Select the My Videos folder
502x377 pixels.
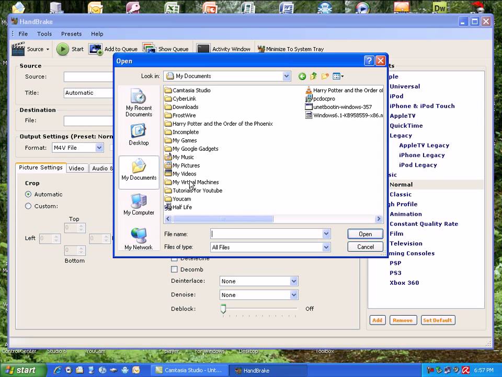(x=180, y=174)
